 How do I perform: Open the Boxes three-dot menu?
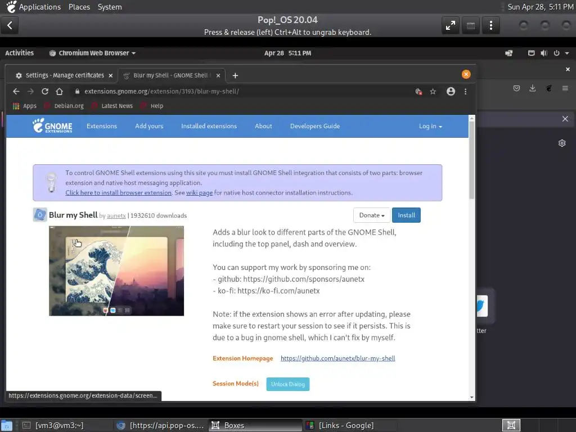point(490,25)
